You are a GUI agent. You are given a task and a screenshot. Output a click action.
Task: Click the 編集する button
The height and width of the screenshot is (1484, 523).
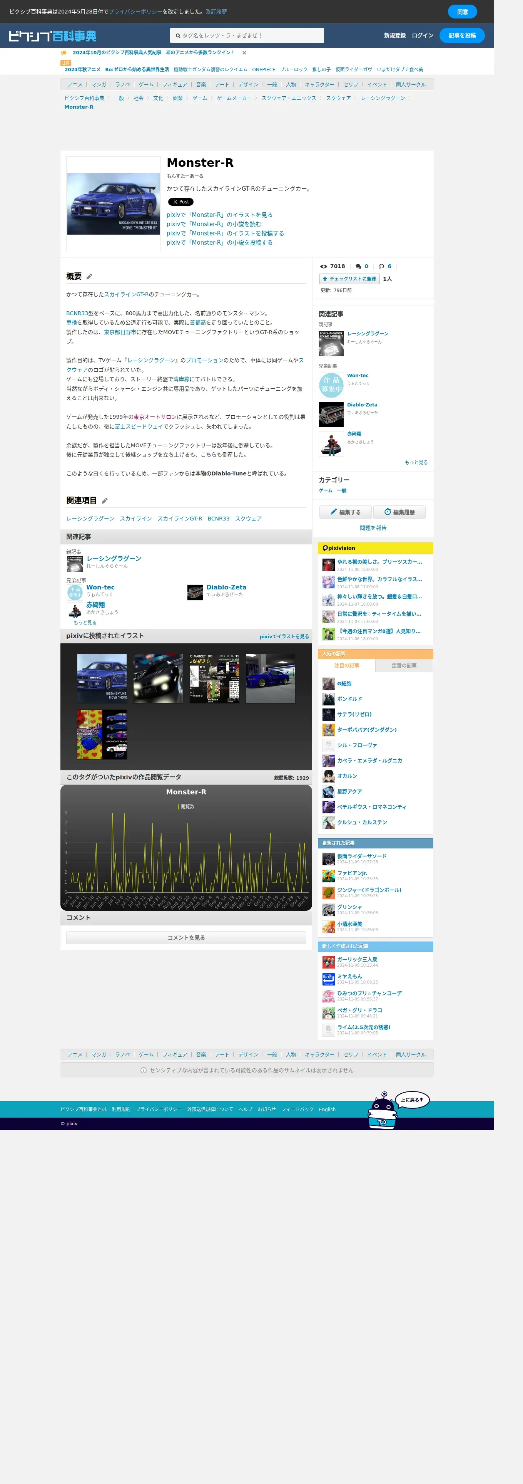tap(345, 512)
